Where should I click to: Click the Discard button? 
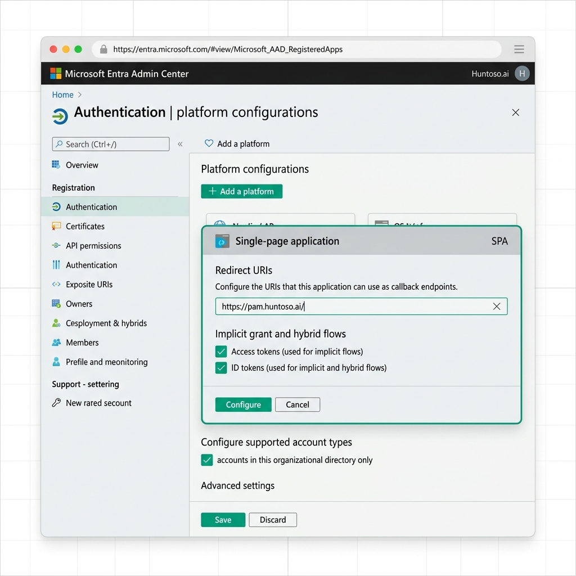tap(273, 520)
